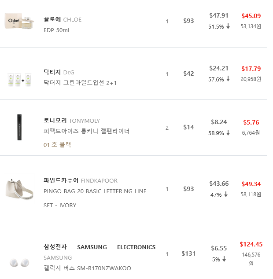Click the Chloe perfume product thumbnail
The width and height of the screenshot is (273, 279).
19,21
